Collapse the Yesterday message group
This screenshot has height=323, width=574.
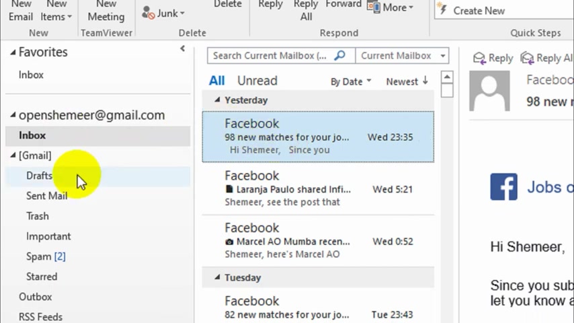tap(217, 100)
